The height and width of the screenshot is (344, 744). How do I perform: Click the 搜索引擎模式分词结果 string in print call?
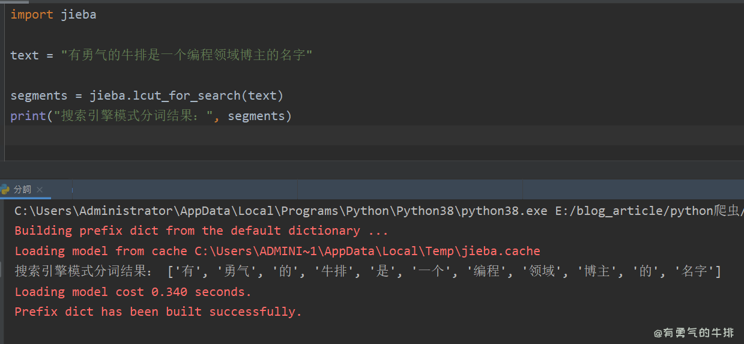pyautogui.click(x=133, y=116)
